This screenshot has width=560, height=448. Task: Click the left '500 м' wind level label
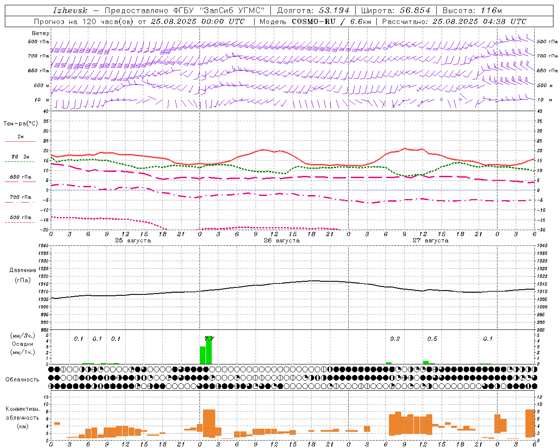tap(42, 85)
